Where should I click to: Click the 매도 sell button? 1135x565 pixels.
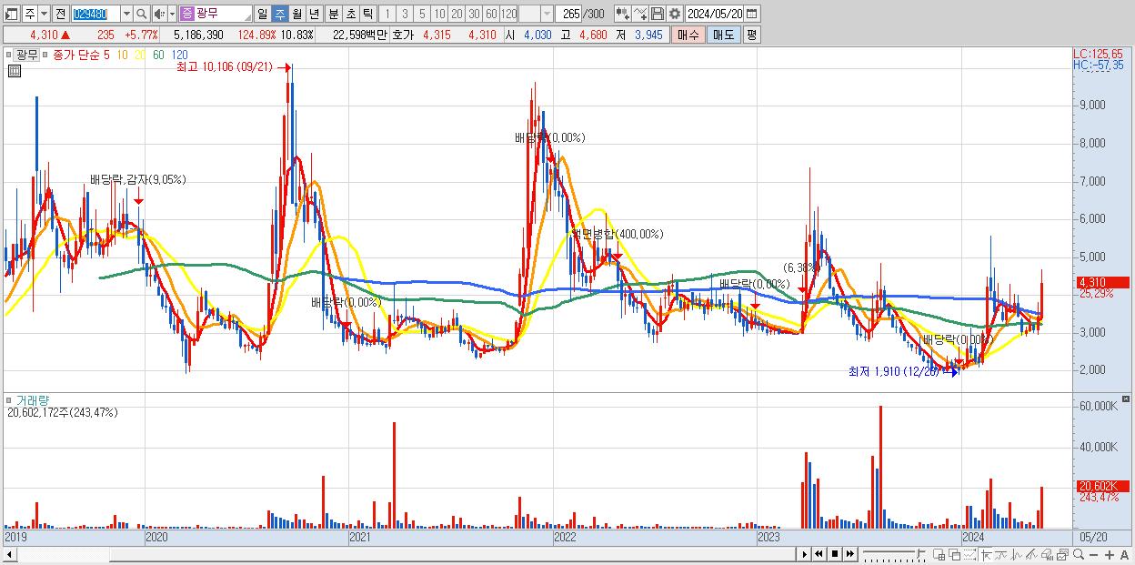[723, 35]
